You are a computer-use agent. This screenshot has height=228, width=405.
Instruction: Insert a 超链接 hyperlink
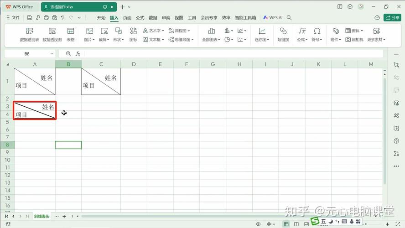coord(283,35)
